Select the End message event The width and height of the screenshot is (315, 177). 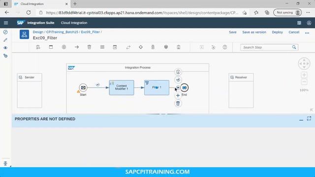tap(185, 88)
